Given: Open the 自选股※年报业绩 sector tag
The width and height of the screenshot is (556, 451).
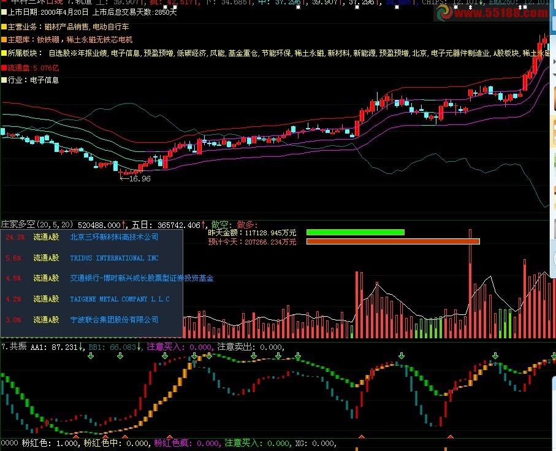Looking at the screenshot, I should tap(78, 53).
